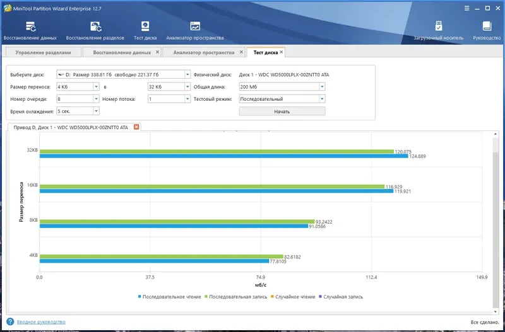Click the value 91.0586
Viewport: 505px width, 332px height.
pos(319,227)
